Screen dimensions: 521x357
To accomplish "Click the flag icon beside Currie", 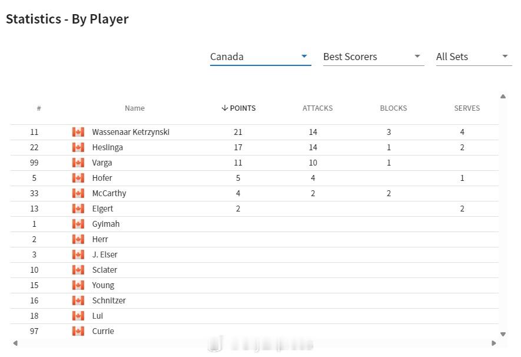I will 78,331.
